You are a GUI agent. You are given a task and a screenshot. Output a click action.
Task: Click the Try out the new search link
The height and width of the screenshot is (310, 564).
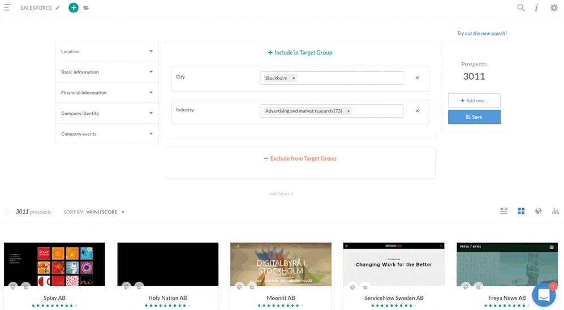pyautogui.click(x=481, y=33)
